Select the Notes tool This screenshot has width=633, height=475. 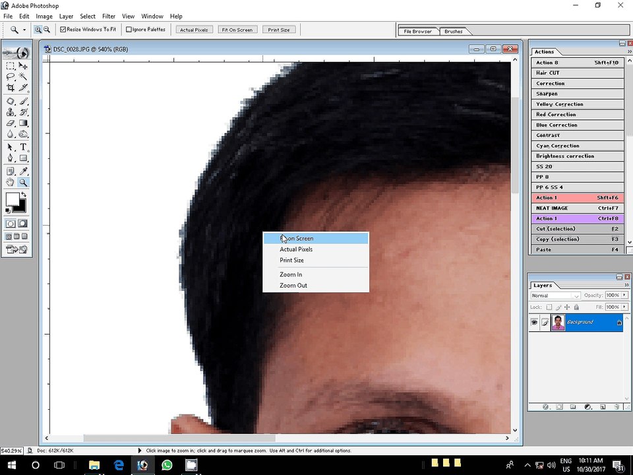point(11,172)
